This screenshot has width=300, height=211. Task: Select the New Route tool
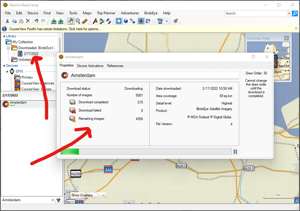[x=102, y=21]
